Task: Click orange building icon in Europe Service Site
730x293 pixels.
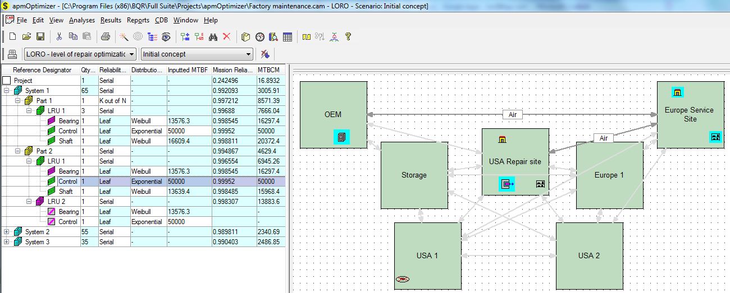Action: click(677, 92)
